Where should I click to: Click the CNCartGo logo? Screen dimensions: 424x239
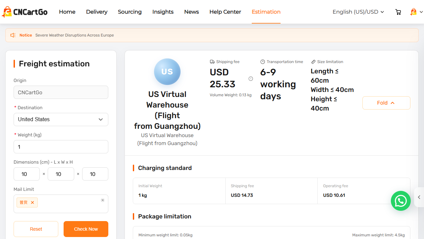point(25,12)
